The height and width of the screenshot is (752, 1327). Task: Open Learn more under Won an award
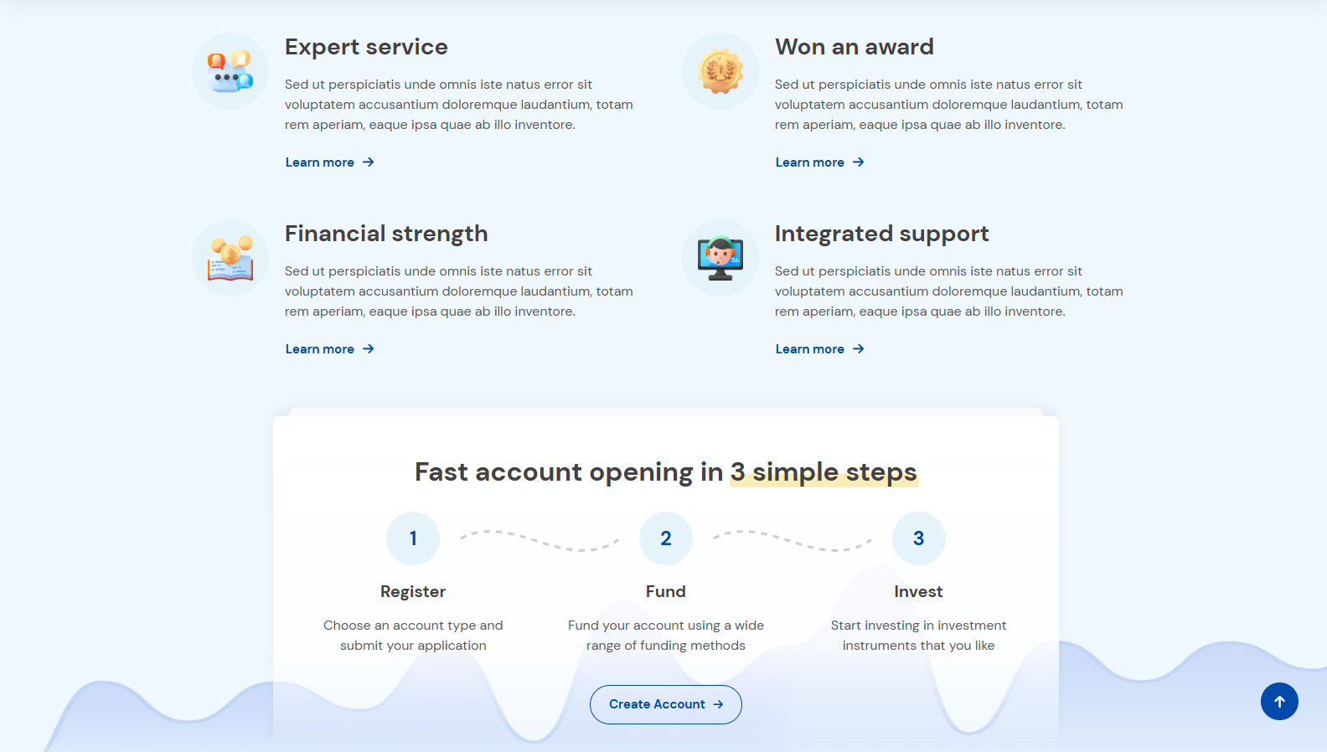[x=819, y=162]
